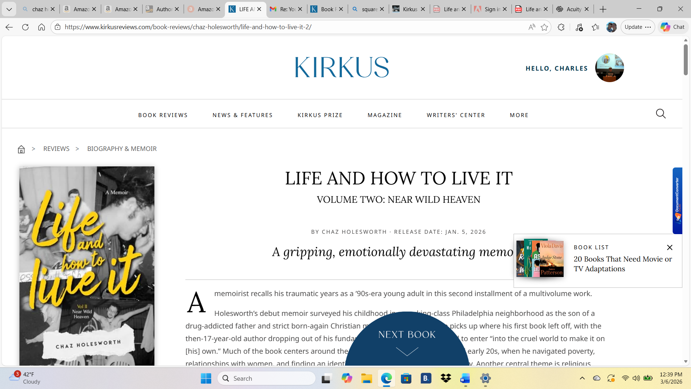Viewport: 691px width, 389px height.
Task: Click the browser Home button
Action: [41, 27]
